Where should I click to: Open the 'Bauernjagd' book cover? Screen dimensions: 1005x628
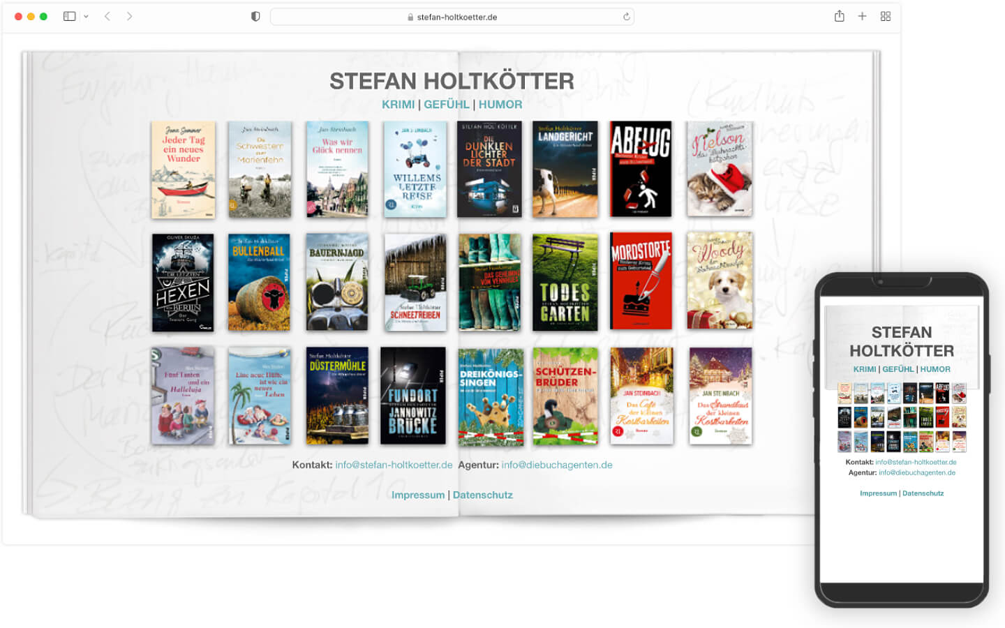point(337,283)
